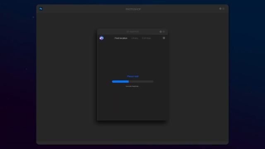
Task: Click square button in plugin dialog title bar
Action: 164,31
